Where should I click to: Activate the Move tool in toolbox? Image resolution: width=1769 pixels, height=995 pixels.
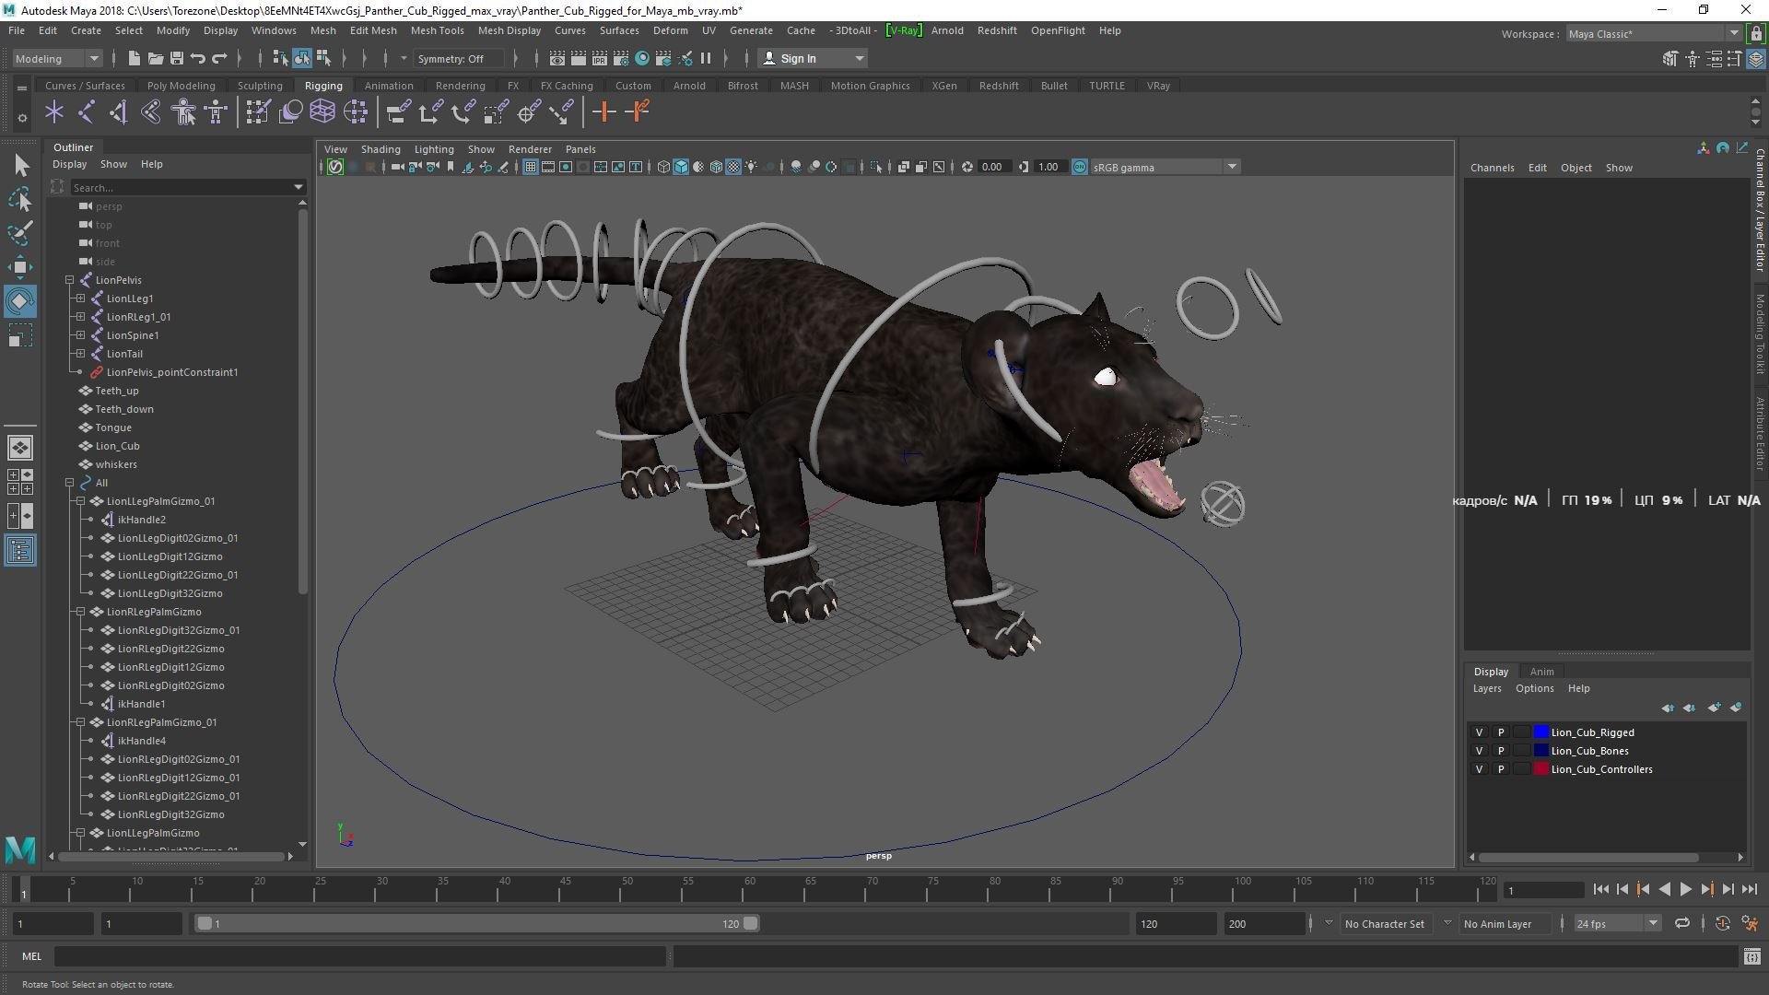[20, 267]
